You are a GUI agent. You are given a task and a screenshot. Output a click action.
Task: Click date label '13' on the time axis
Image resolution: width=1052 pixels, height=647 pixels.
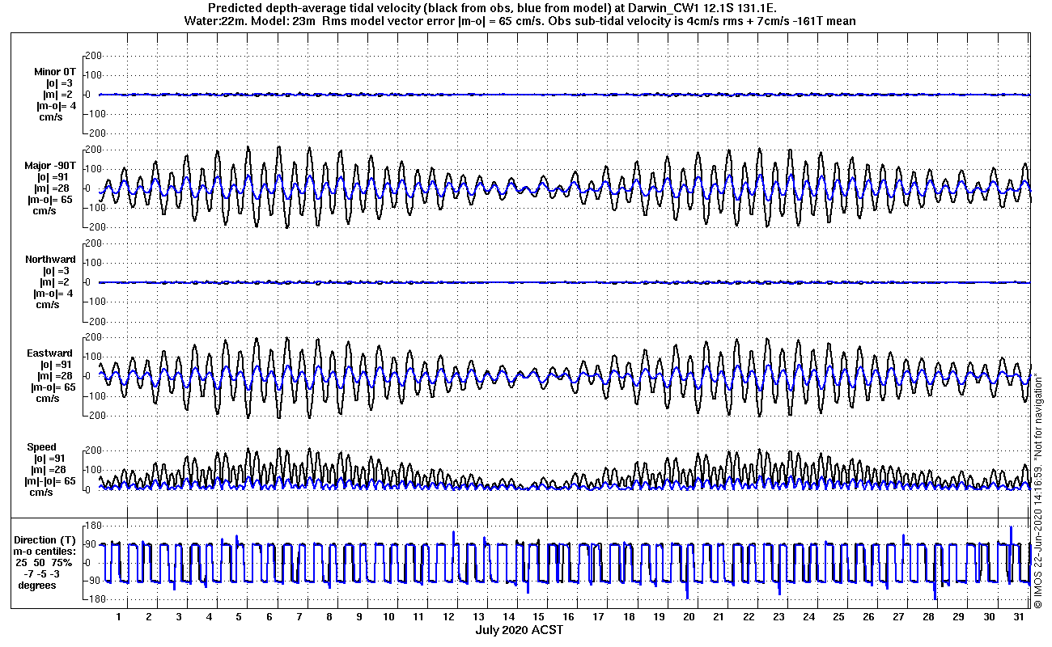click(x=479, y=616)
